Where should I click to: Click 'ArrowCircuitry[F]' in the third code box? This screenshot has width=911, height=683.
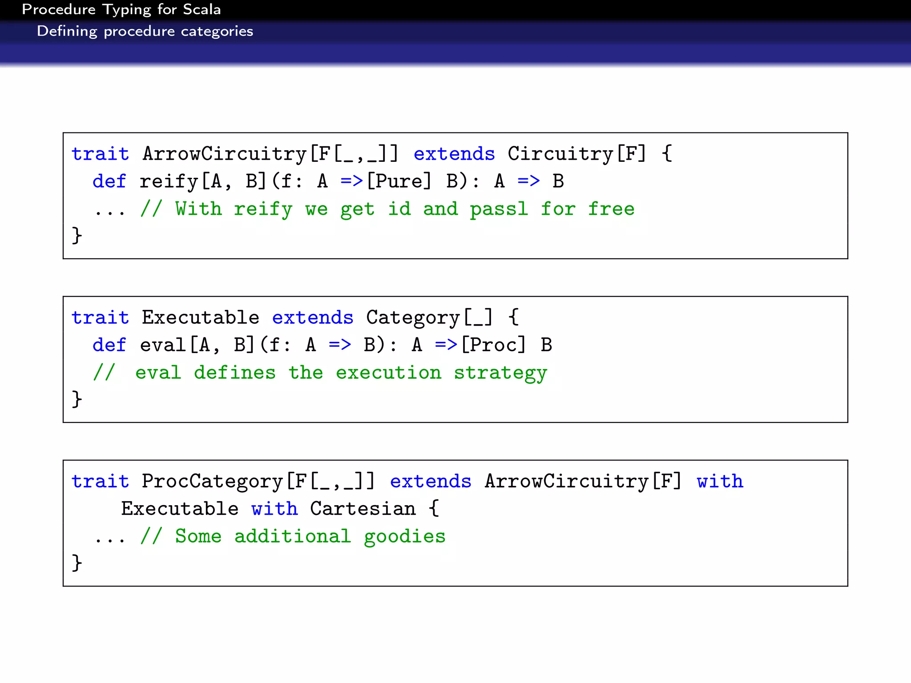coord(583,481)
